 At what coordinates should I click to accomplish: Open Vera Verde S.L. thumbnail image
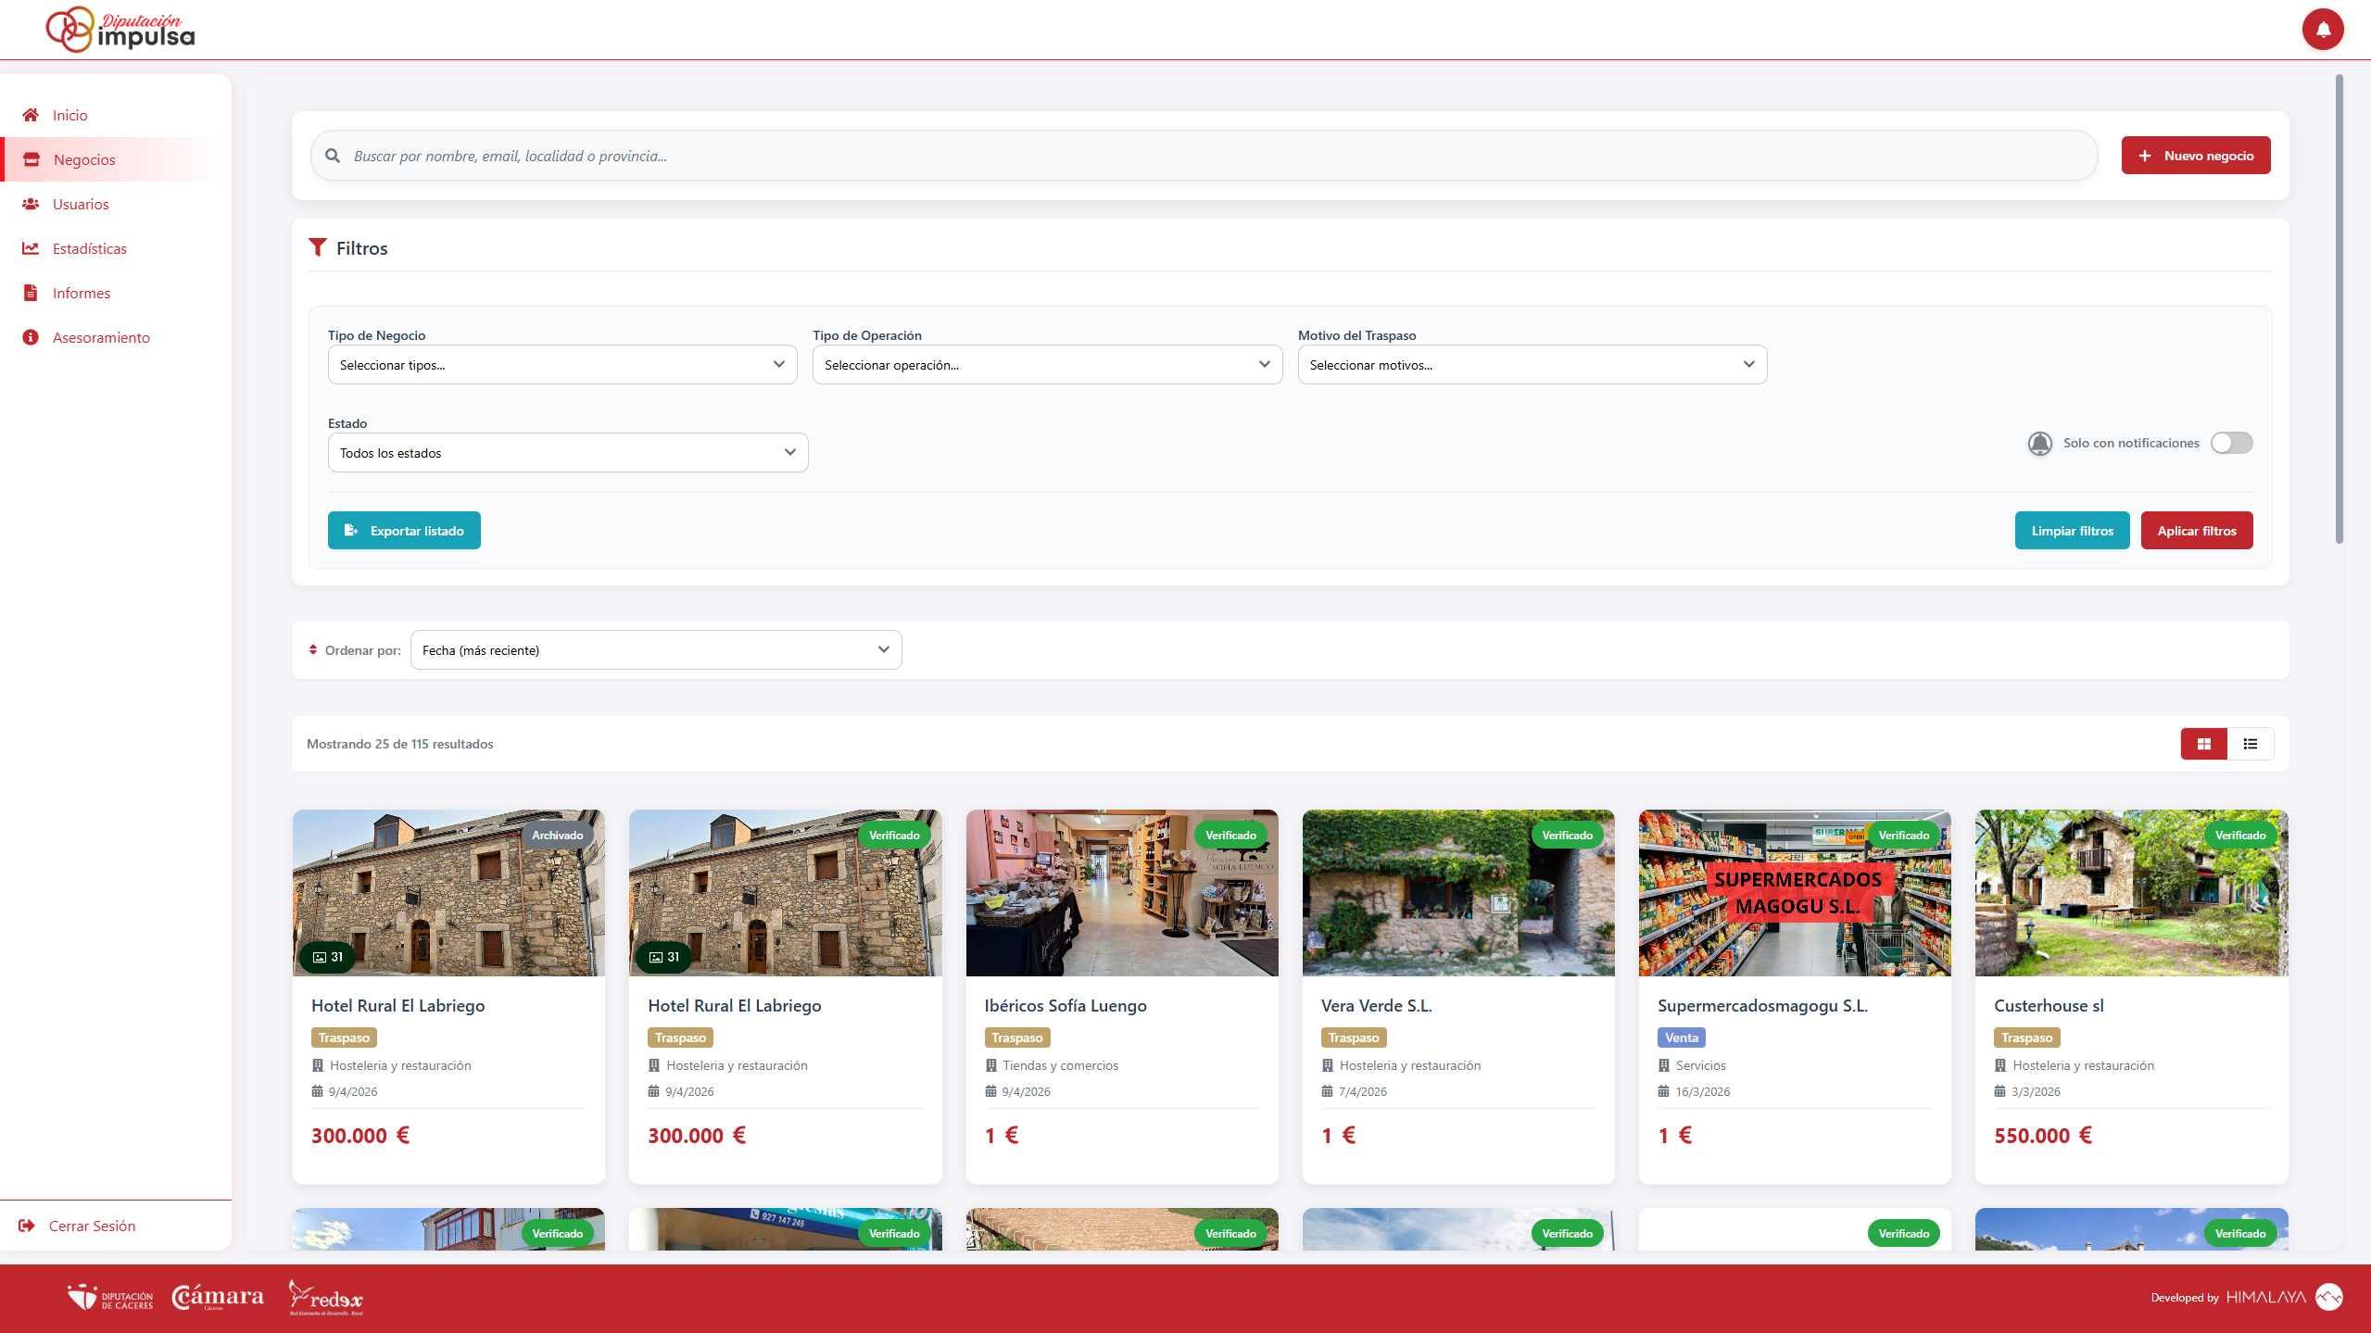(1458, 893)
